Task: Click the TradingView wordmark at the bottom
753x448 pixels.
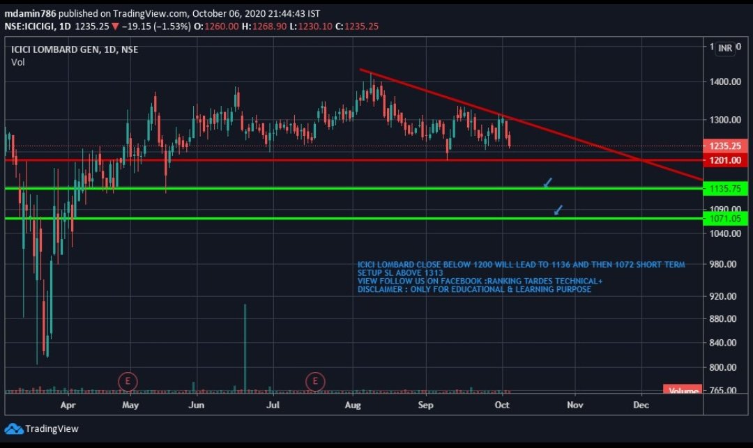Action: pyautogui.click(x=52, y=428)
